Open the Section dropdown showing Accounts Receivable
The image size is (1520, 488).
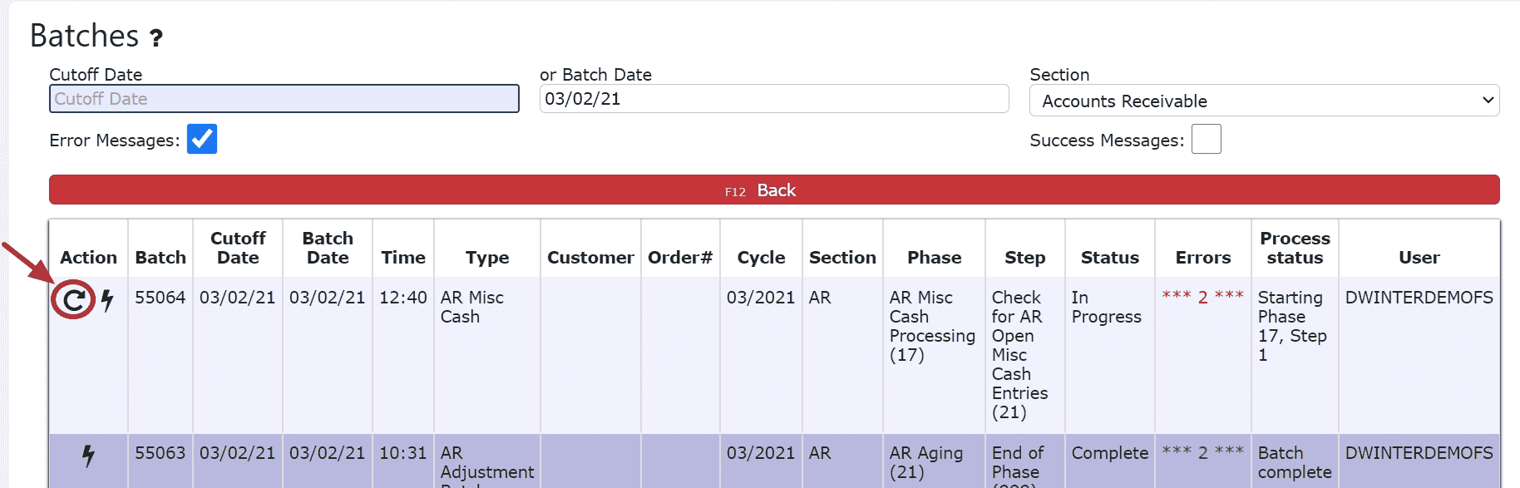tap(1264, 101)
